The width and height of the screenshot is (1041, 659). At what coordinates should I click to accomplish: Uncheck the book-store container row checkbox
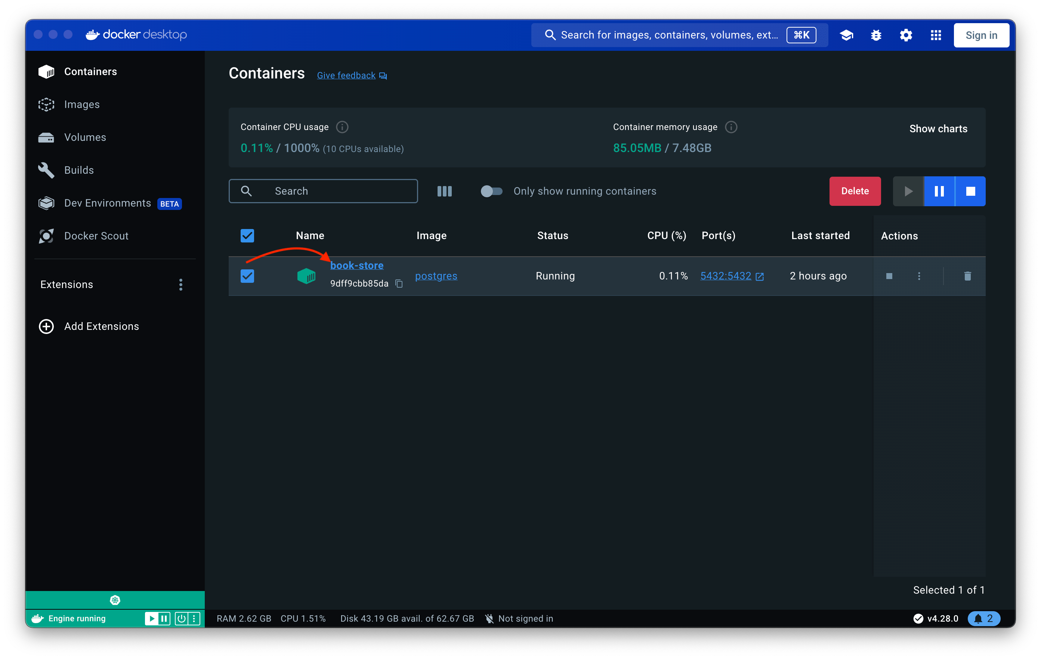[x=247, y=276]
